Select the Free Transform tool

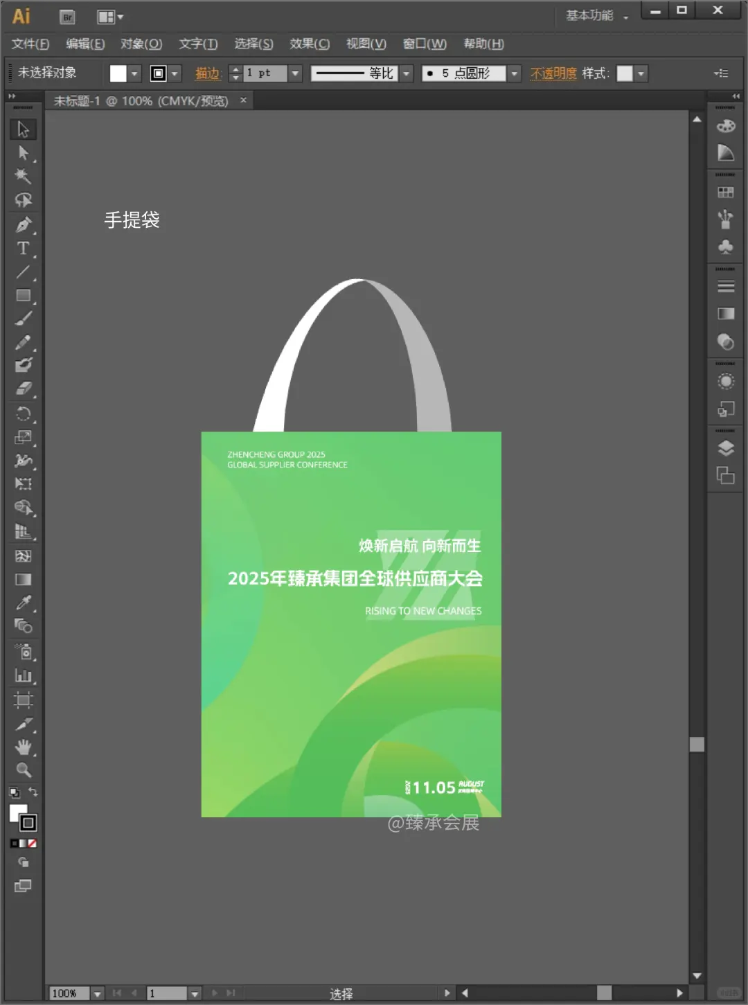pos(23,483)
